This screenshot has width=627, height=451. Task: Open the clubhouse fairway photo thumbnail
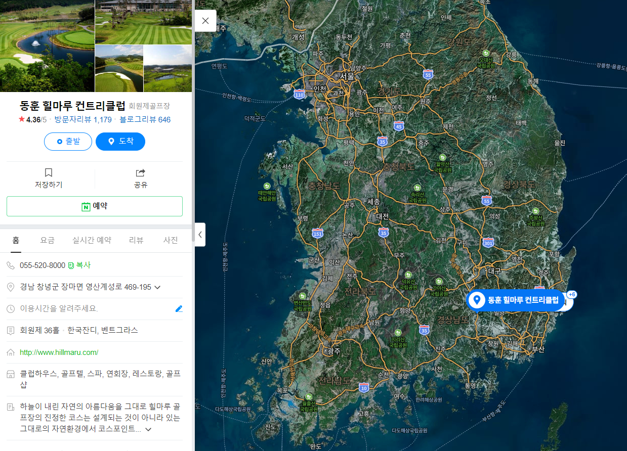pyautogui.click(x=143, y=22)
